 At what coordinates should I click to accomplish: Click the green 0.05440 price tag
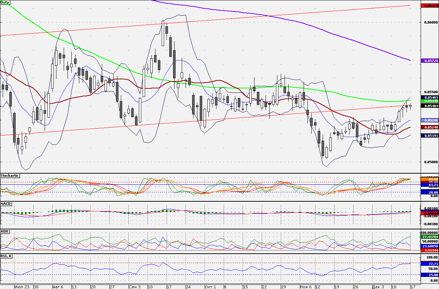(429, 101)
